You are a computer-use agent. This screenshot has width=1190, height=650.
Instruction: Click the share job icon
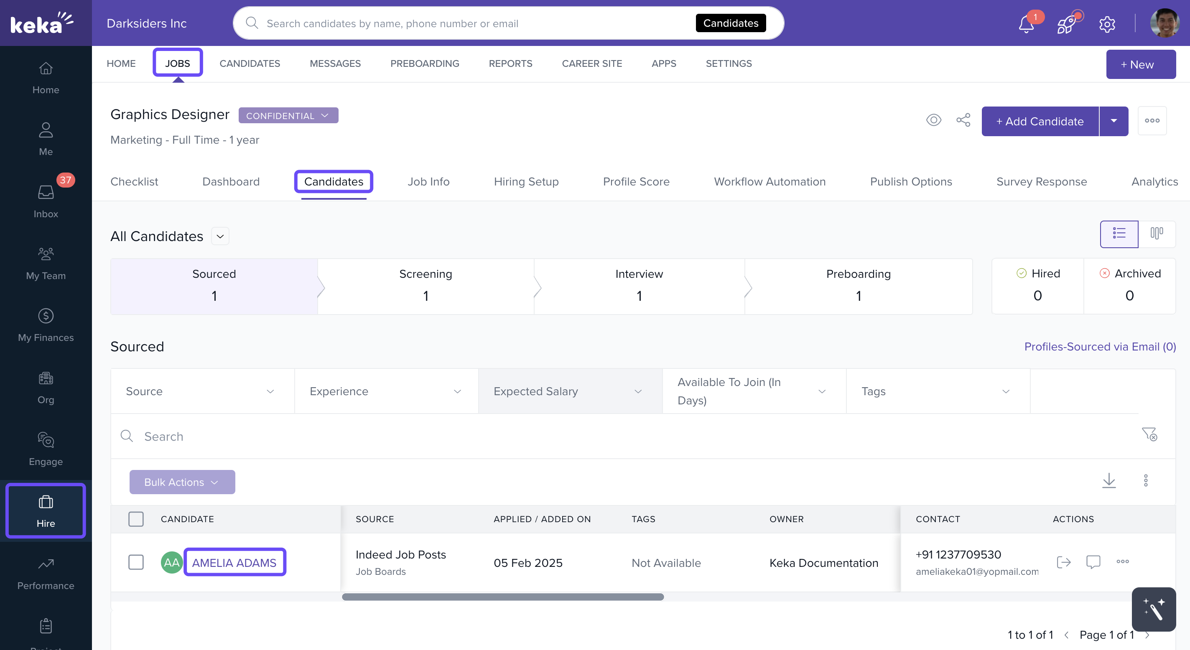[x=963, y=120]
